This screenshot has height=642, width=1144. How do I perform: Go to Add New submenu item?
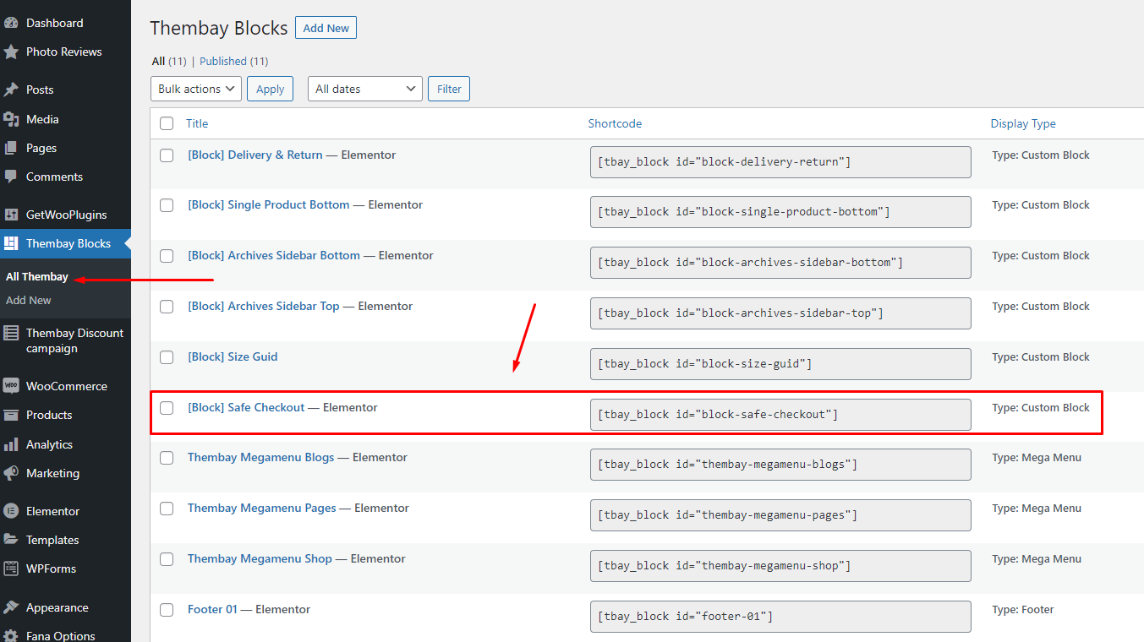pos(29,300)
